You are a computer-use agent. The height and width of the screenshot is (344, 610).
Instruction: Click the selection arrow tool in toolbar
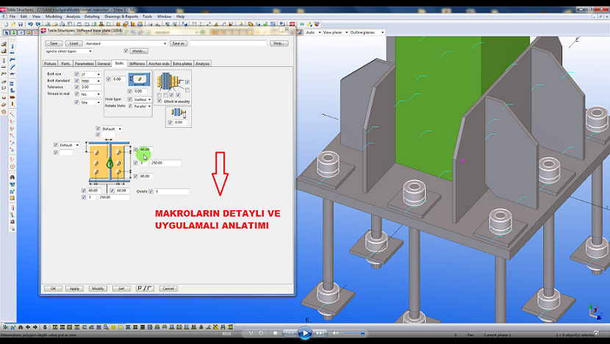[x=7, y=33]
